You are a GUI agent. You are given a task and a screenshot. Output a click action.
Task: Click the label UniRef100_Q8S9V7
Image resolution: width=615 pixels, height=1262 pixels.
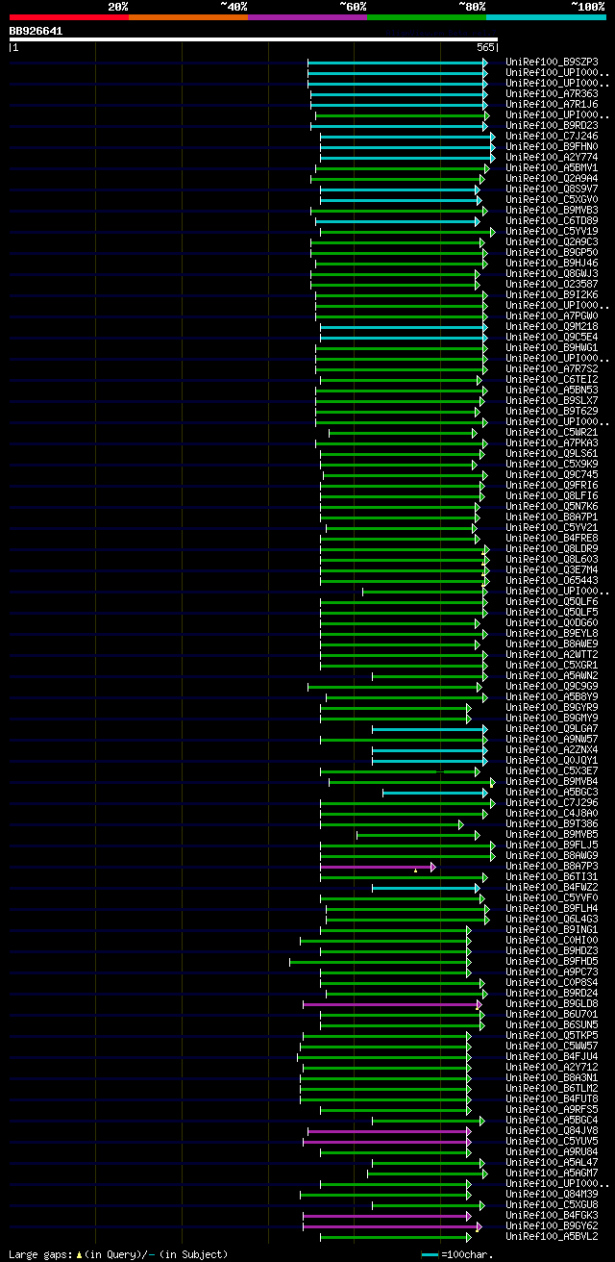pyautogui.click(x=552, y=189)
